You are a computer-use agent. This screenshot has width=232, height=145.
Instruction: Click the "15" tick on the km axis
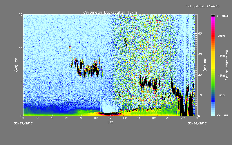click(21, 14)
